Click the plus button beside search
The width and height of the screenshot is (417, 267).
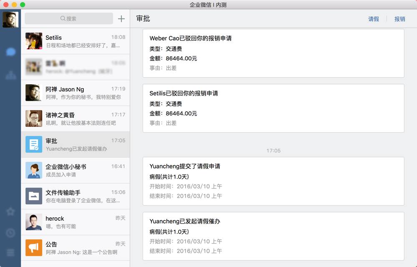click(x=121, y=19)
